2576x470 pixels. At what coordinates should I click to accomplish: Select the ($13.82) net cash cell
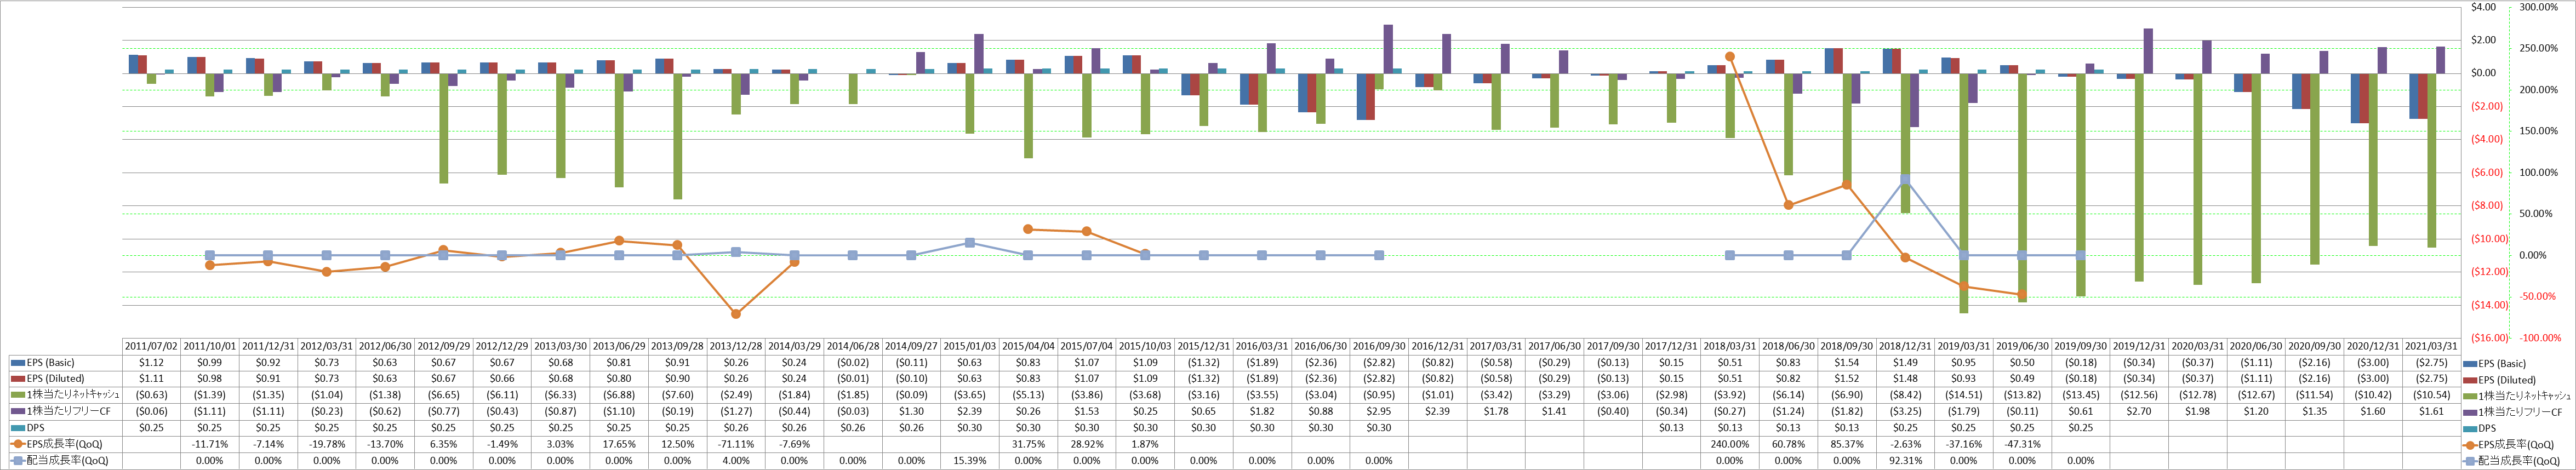point(2021,395)
